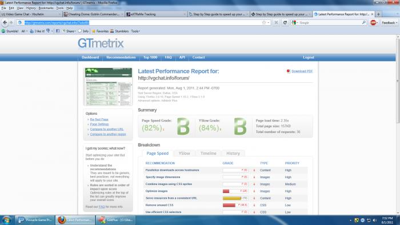Open the Feedback dropdown button

(389, 23)
